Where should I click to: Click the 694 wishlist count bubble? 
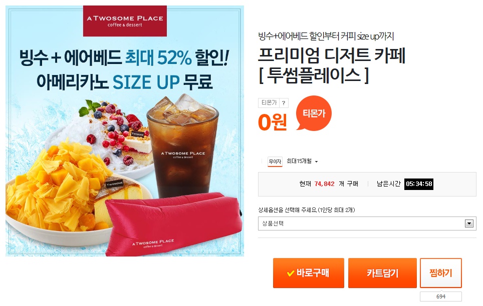(440, 296)
